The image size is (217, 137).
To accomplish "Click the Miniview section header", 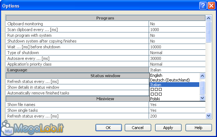I will 77,99.
